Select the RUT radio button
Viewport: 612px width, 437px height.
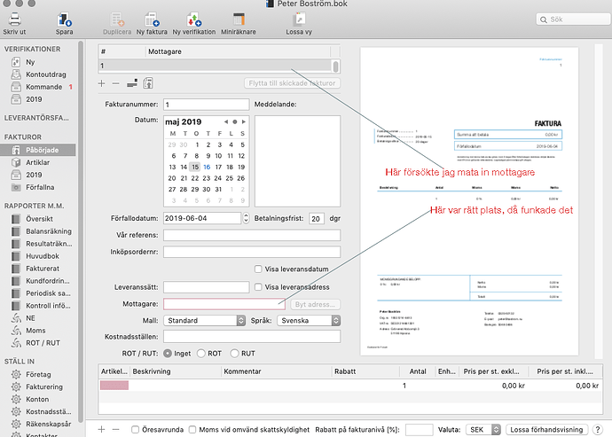pyautogui.click(x=234, y=353)
